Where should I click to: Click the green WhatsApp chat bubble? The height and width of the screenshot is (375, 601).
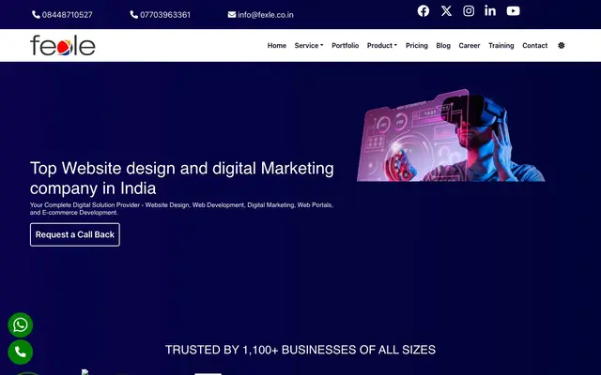(21, 325)
